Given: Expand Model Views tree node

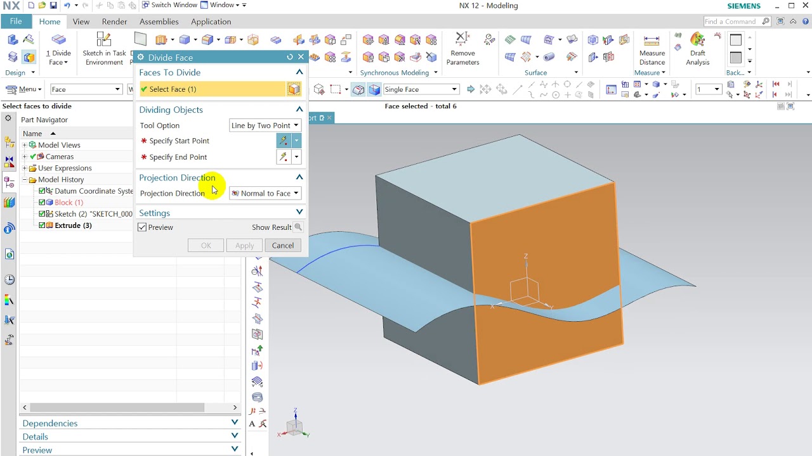Looking at the screenshot, I should (25, 145).
